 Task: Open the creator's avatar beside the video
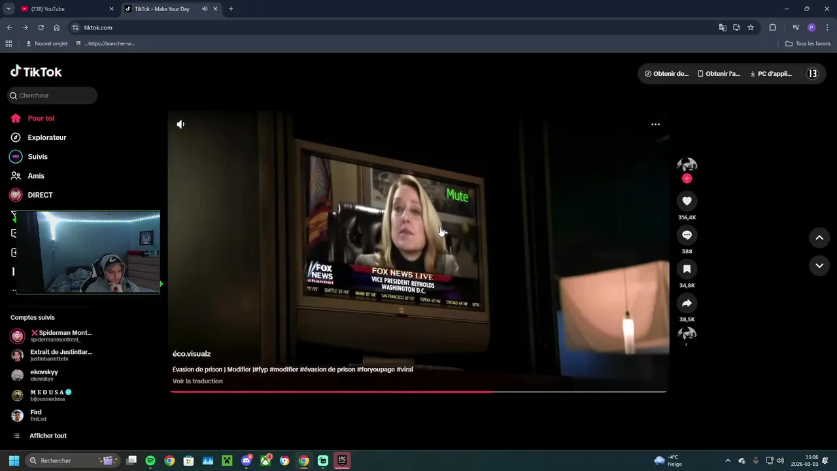point(687,166)
